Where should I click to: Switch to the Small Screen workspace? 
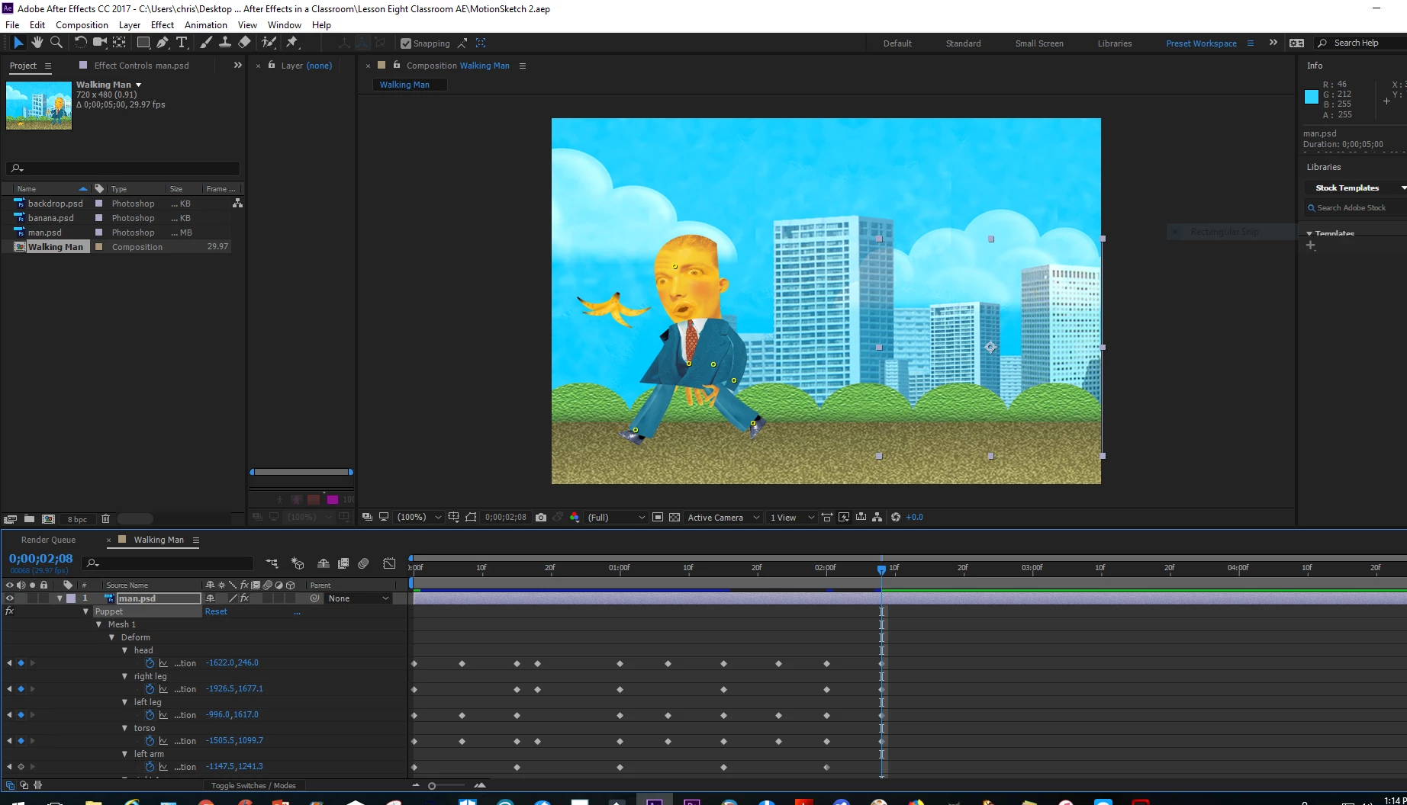pos(1039,43)
